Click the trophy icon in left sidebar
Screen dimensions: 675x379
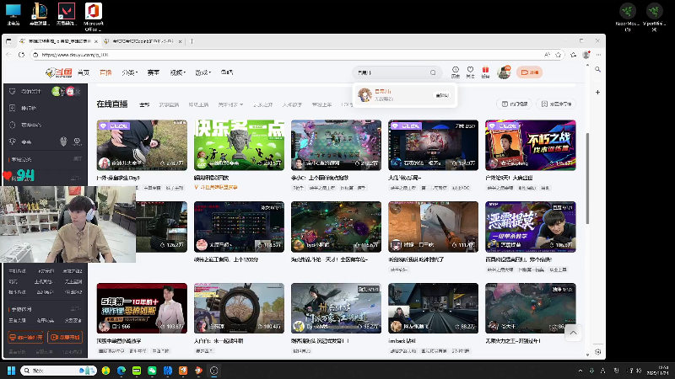[x=13, y=141]
